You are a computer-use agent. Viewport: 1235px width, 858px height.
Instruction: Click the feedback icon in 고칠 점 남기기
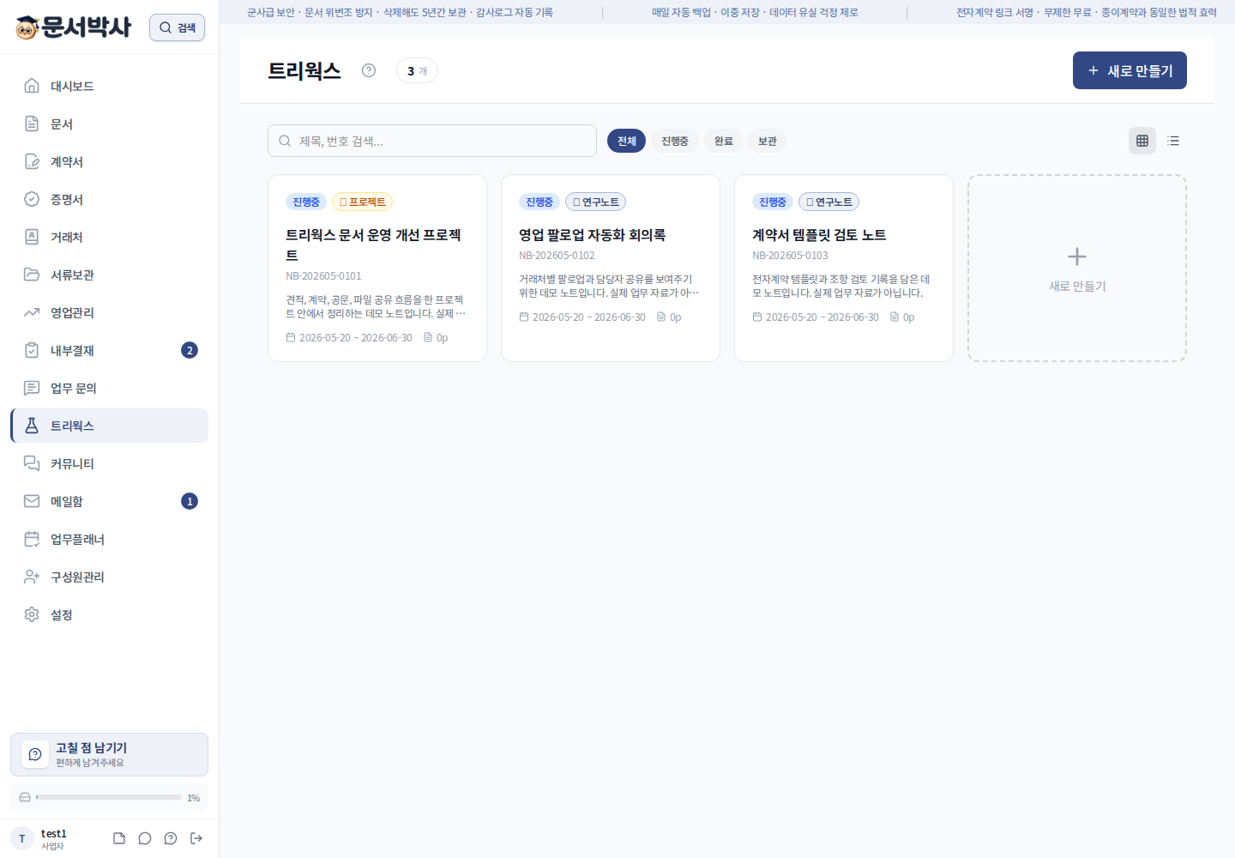pyautogui.click(x=35, y=754)
